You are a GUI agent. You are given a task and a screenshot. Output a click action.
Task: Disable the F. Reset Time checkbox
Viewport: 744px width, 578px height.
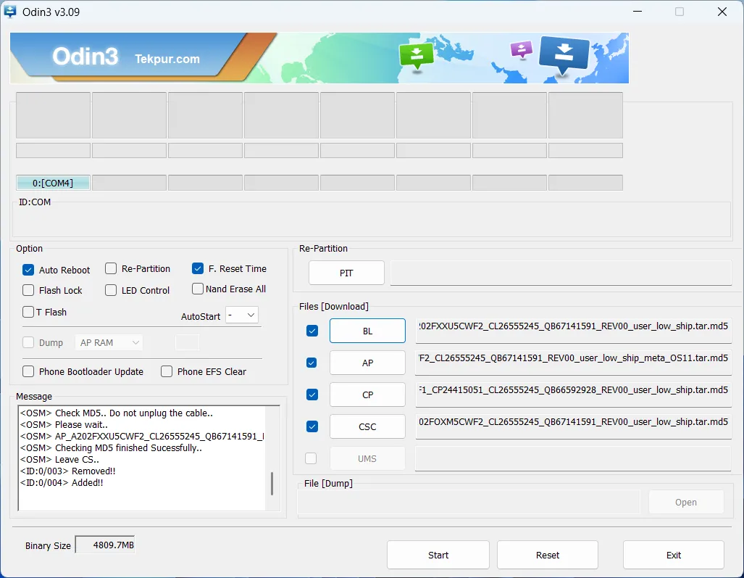click(198, 268)
